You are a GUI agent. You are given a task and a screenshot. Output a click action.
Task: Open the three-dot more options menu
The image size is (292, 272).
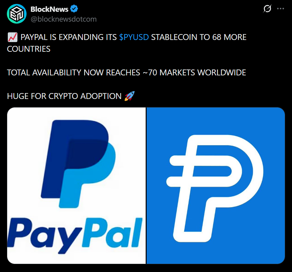(x=281, y=9)
